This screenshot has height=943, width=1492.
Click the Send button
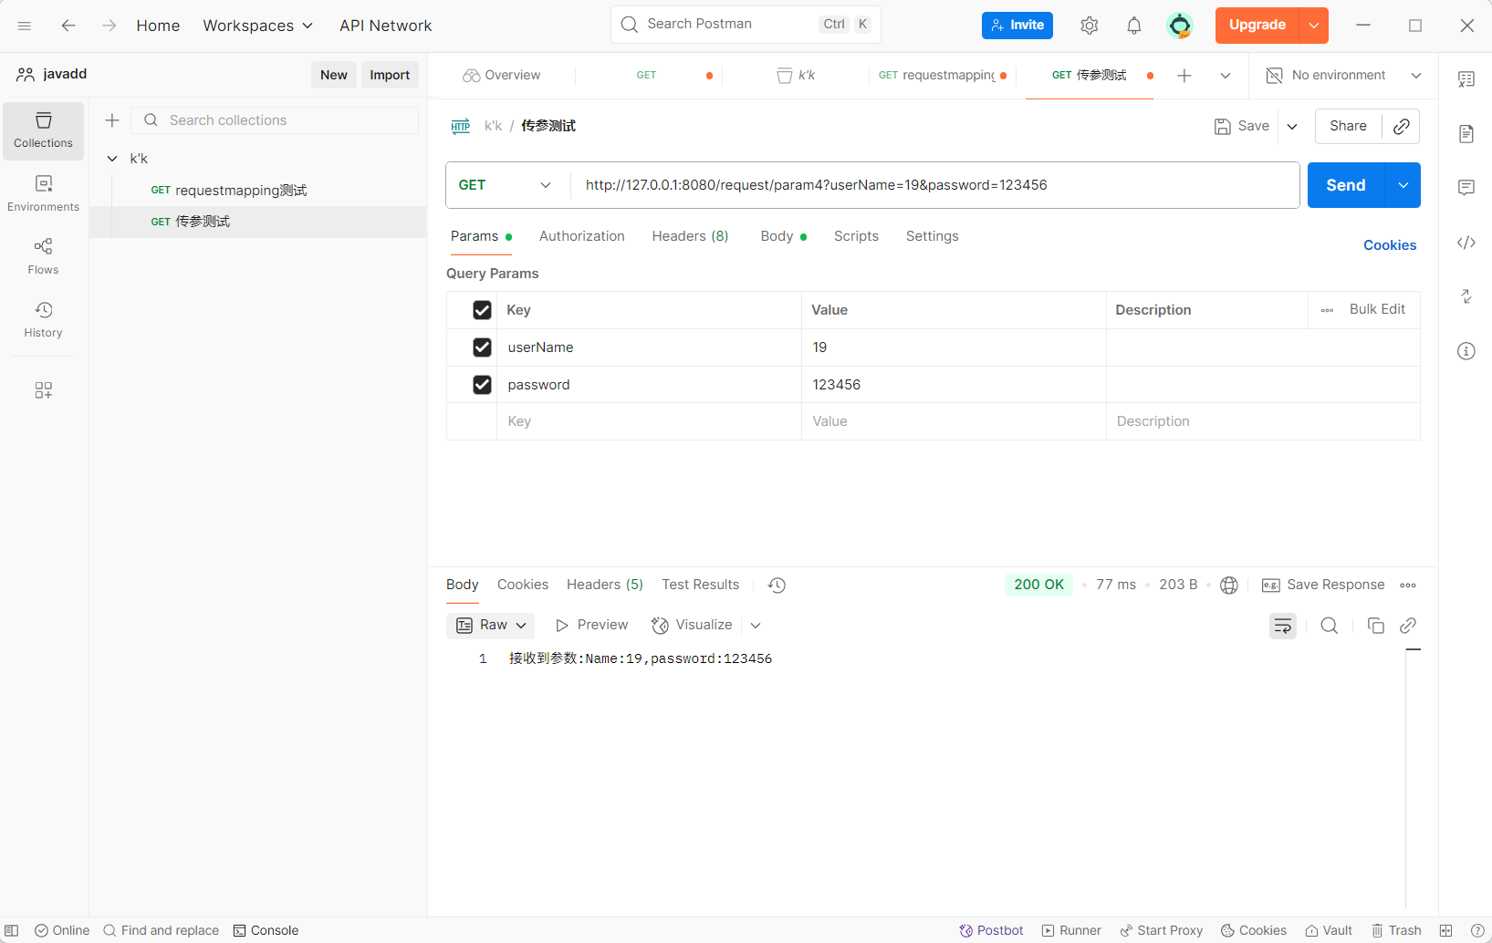coord(1346,185)
